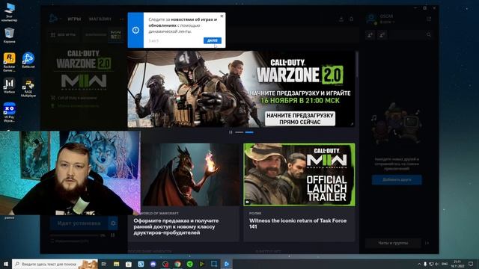Open the Witness the iconic return article
479x269 pixels.
pyautogui.click(x=298, y=223)
